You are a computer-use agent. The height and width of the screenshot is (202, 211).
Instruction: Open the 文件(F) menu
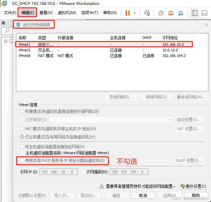[10, 13]
